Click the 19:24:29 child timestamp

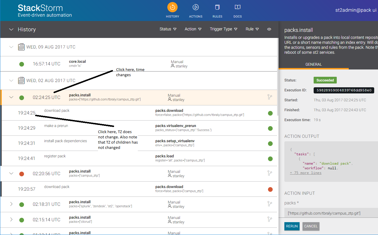tap(27, 128)
